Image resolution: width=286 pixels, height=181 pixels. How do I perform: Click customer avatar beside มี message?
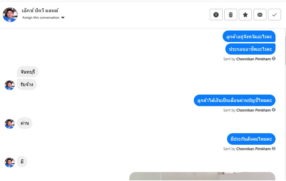pos(10,162)
